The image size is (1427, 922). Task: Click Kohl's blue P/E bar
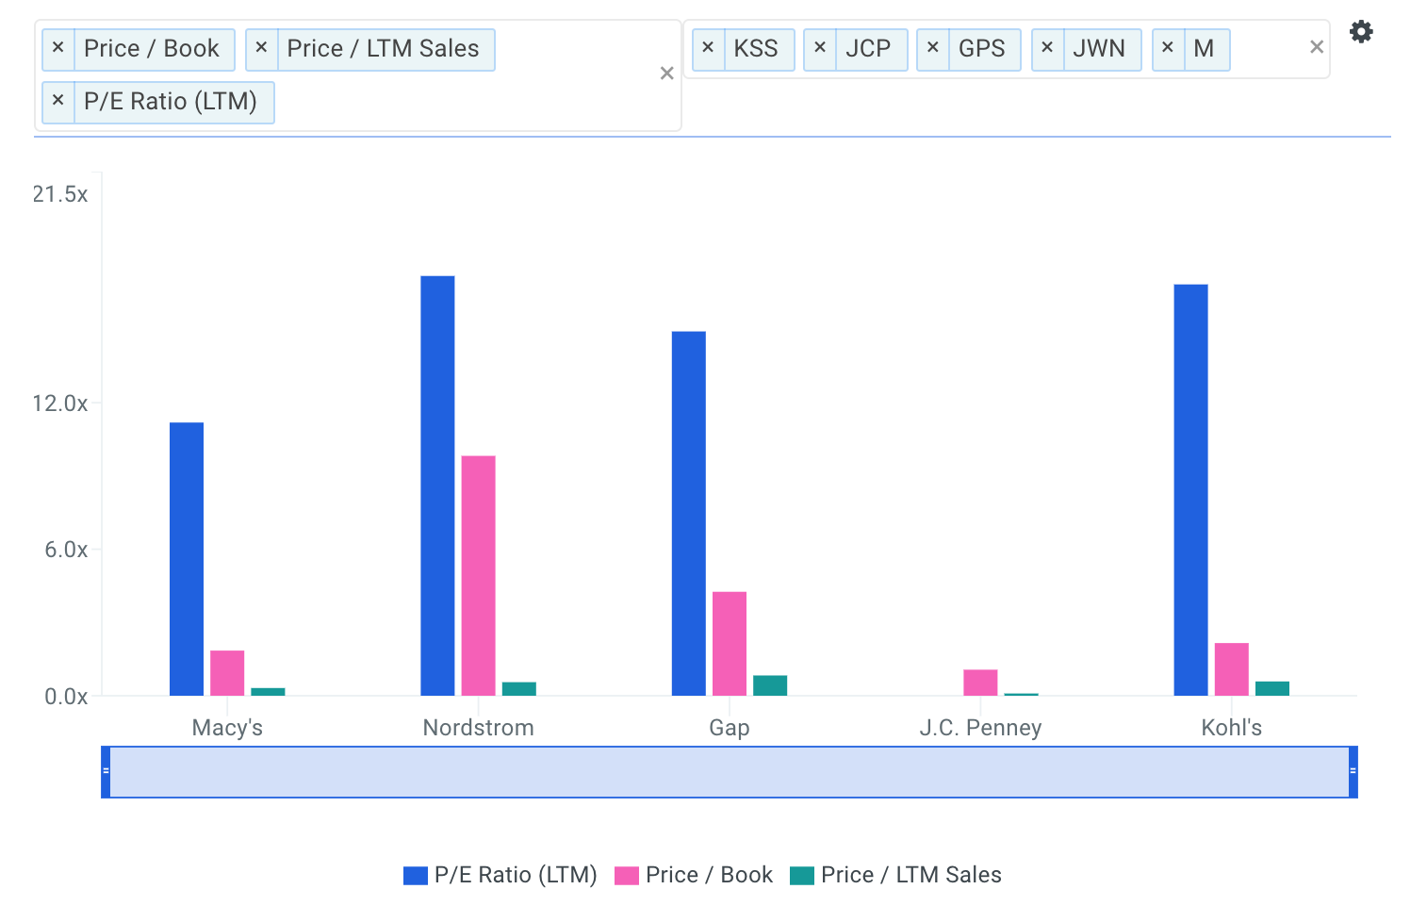tap(1190, 490)
